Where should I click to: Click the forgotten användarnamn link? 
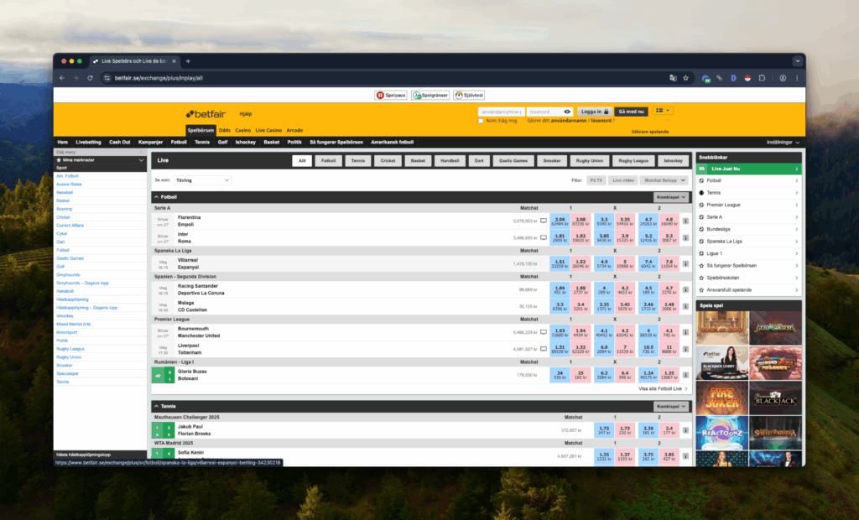570,121
